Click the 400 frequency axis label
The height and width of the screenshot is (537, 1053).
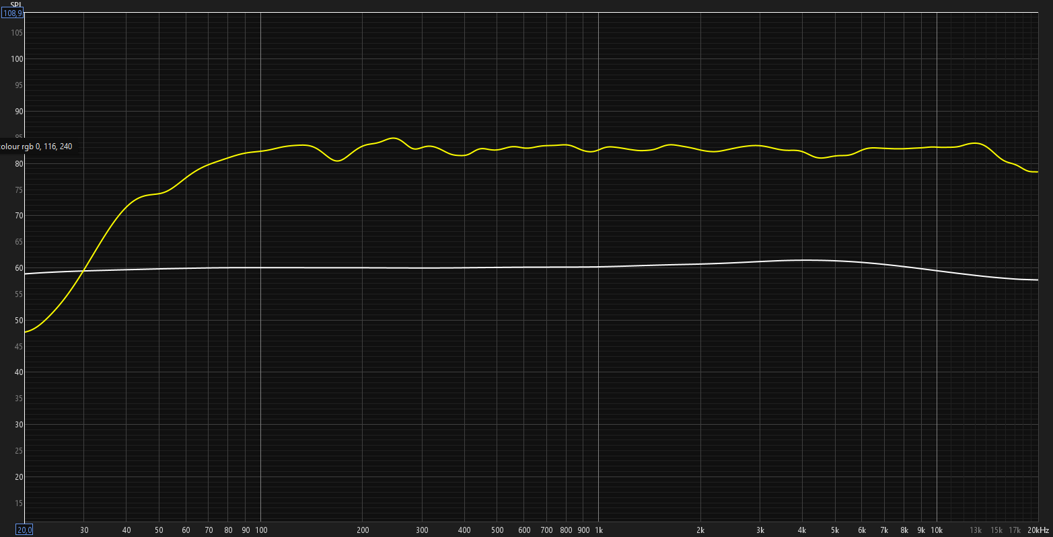click(464, 530)
